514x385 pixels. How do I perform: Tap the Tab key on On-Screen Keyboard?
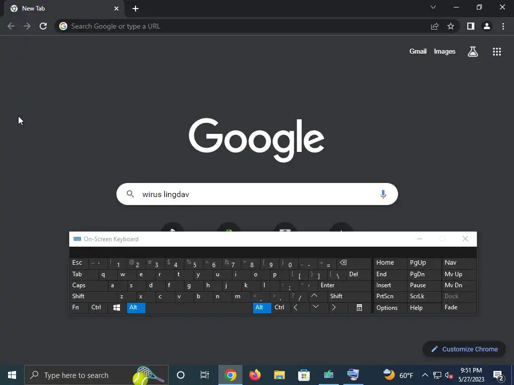tap(84, 274)
